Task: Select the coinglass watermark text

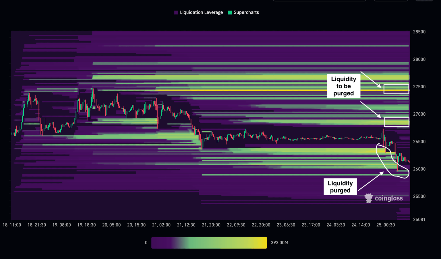Action: 388,198
